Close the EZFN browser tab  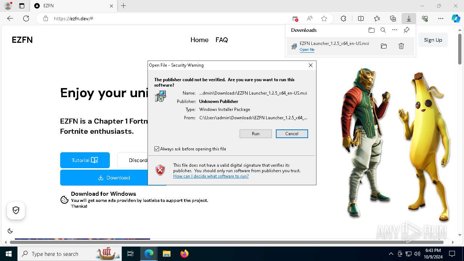coord(112,6)
